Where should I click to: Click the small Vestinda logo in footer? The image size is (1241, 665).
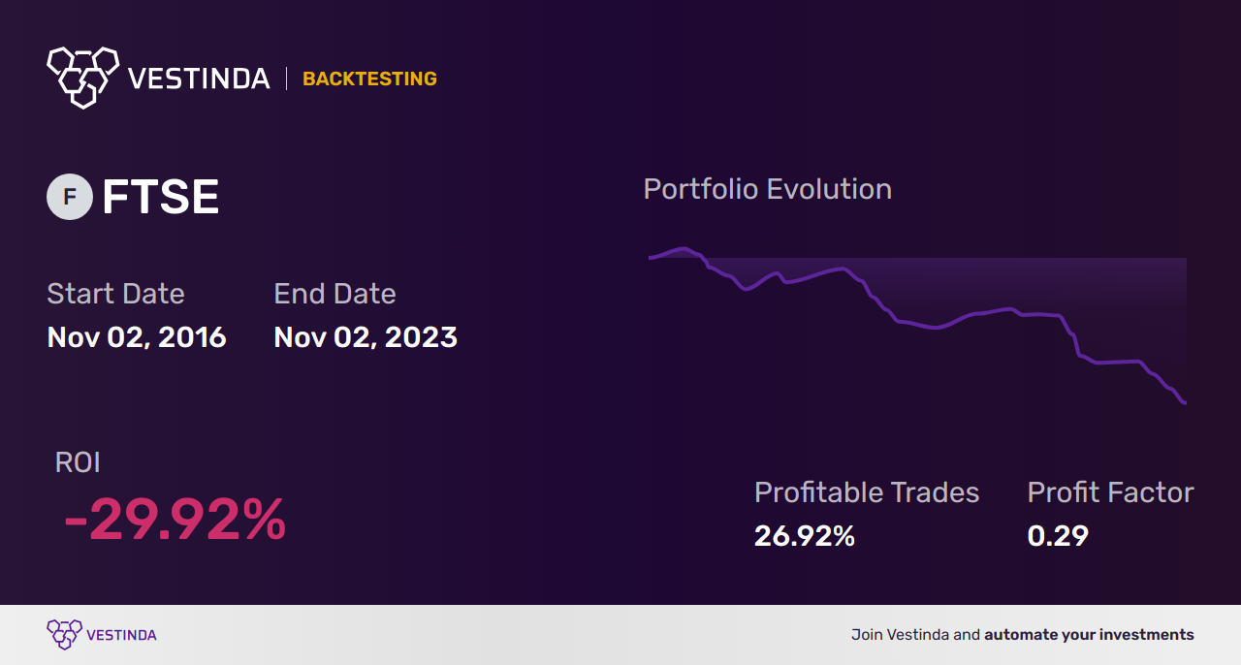tap(64, 635)
